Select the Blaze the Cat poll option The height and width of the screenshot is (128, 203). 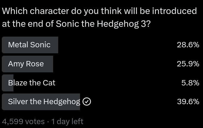[101, 83]
